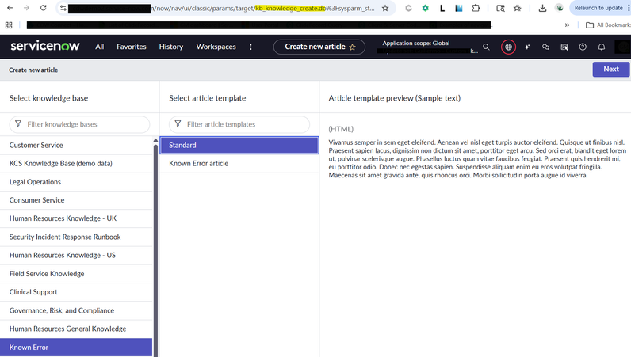Select Human Resources Knowledge - UK
This screenshot has height=357, width=631.
(76, 218)
